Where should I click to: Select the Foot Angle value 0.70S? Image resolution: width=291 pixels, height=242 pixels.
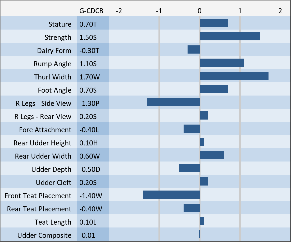tap(88, 90)
